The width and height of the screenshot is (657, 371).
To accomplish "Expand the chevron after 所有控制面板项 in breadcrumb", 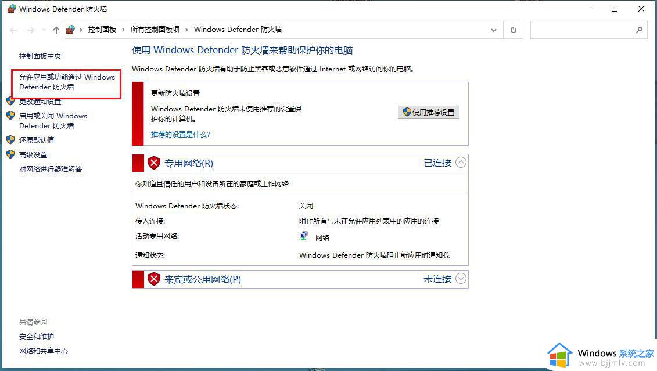I will pos(186,30).
